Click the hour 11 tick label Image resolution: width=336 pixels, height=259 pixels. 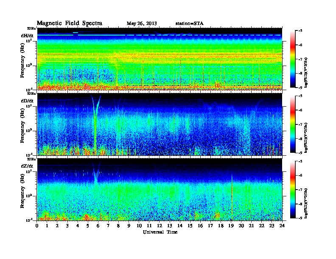tap(149, 226)
